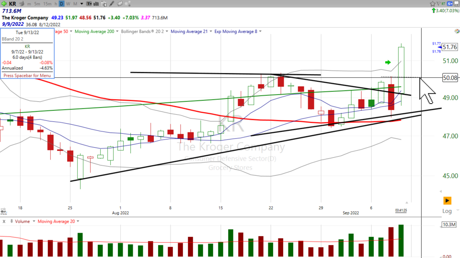Click the Annualized -4.63% row
Image resolution: width=460 pixels, height=258 pixels.
point(27,68)
